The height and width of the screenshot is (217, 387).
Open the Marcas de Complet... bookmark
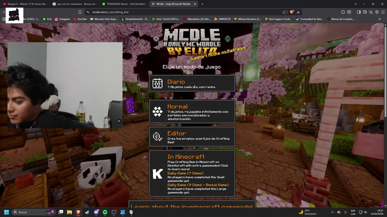point(340,19)
